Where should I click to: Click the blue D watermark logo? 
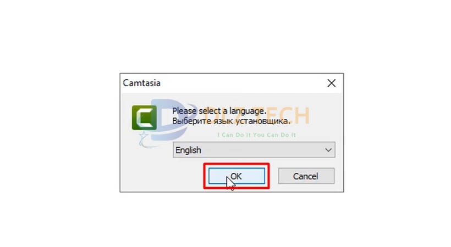click(x=170, y=120)
